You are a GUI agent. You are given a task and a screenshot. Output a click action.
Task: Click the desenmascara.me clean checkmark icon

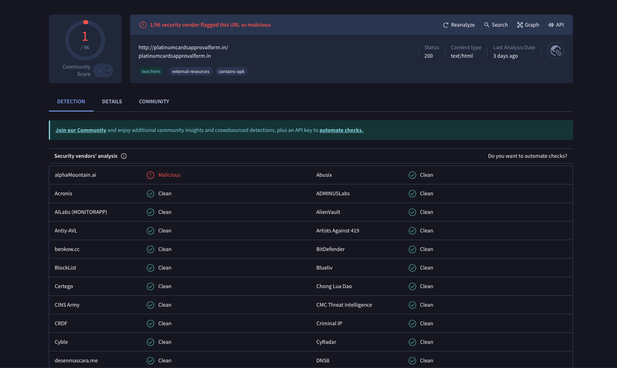(x=151, y=361)
